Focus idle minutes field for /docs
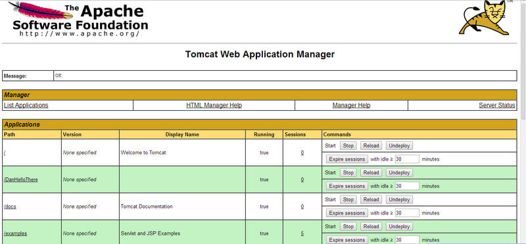Screen dimensions: 526x244 tap(407, 213)
